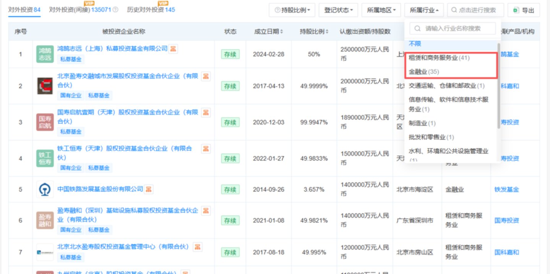
Task: Collapse the 所属行业 filter dropdown
Action: click(424, 10)
